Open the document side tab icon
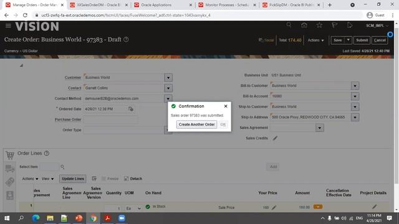This screenshot has width=399, height=224. click(x=10, y=195)
